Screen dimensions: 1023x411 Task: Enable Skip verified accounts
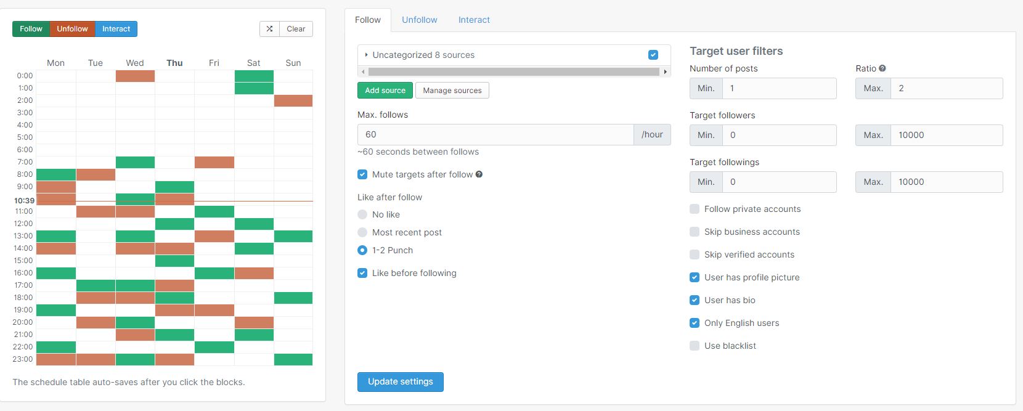point(695,254)
